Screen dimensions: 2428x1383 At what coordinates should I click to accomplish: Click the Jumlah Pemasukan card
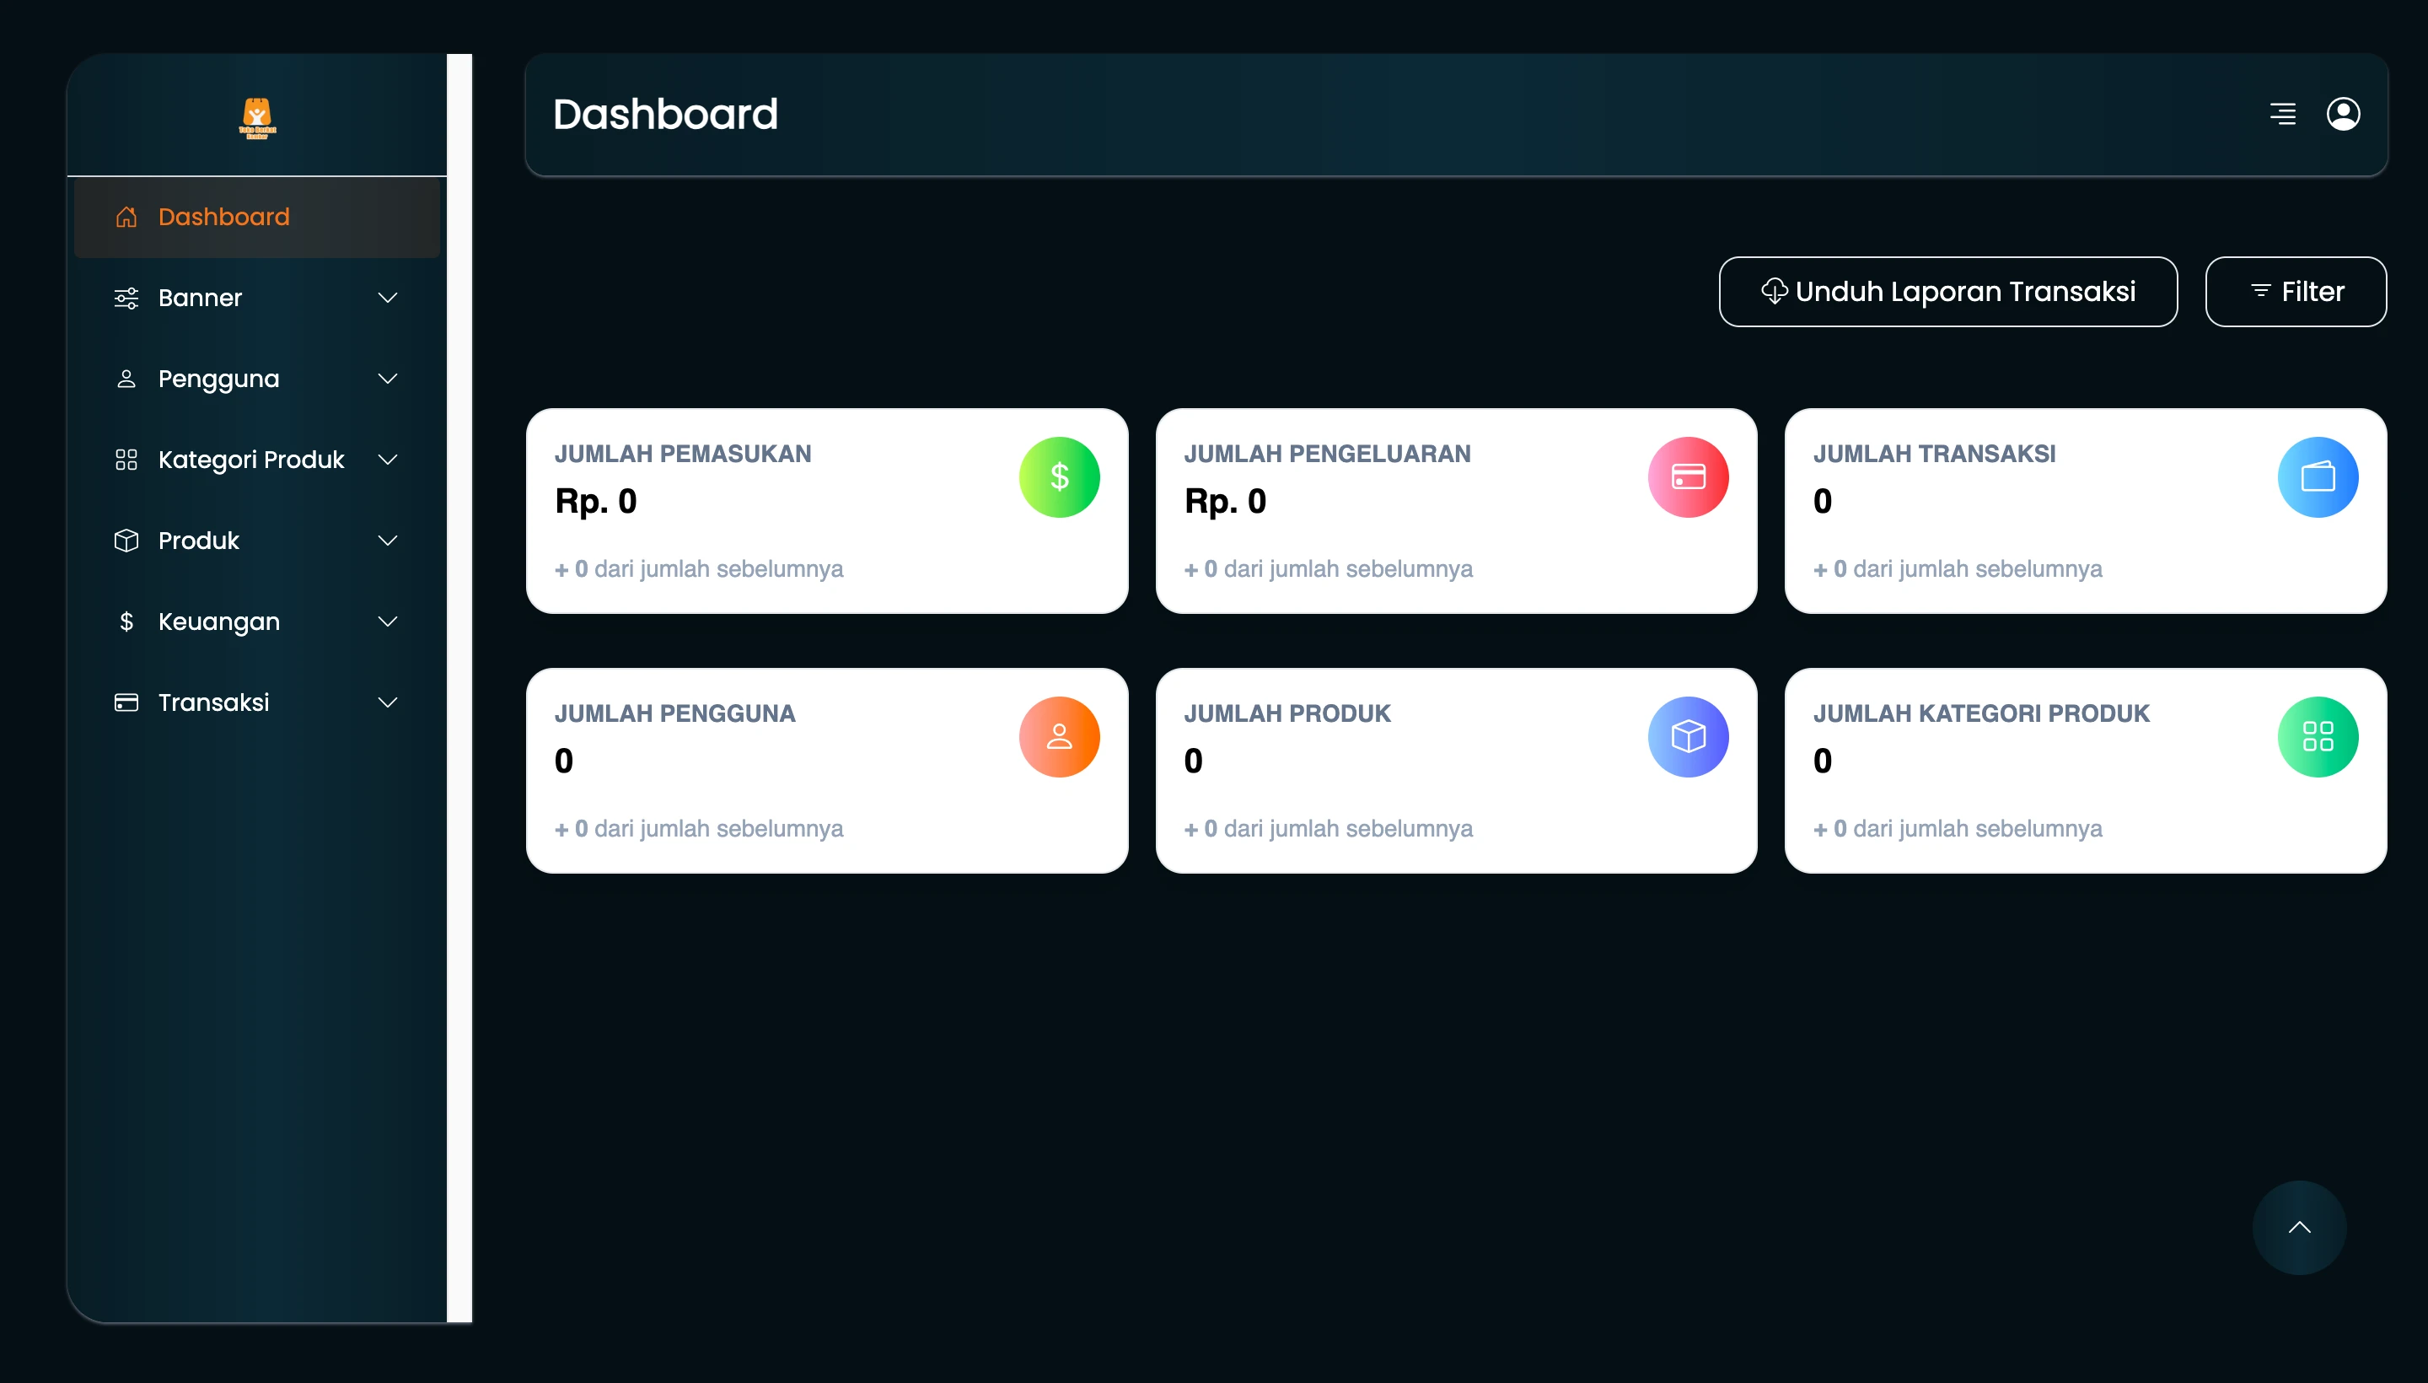(x=826, y=511)
